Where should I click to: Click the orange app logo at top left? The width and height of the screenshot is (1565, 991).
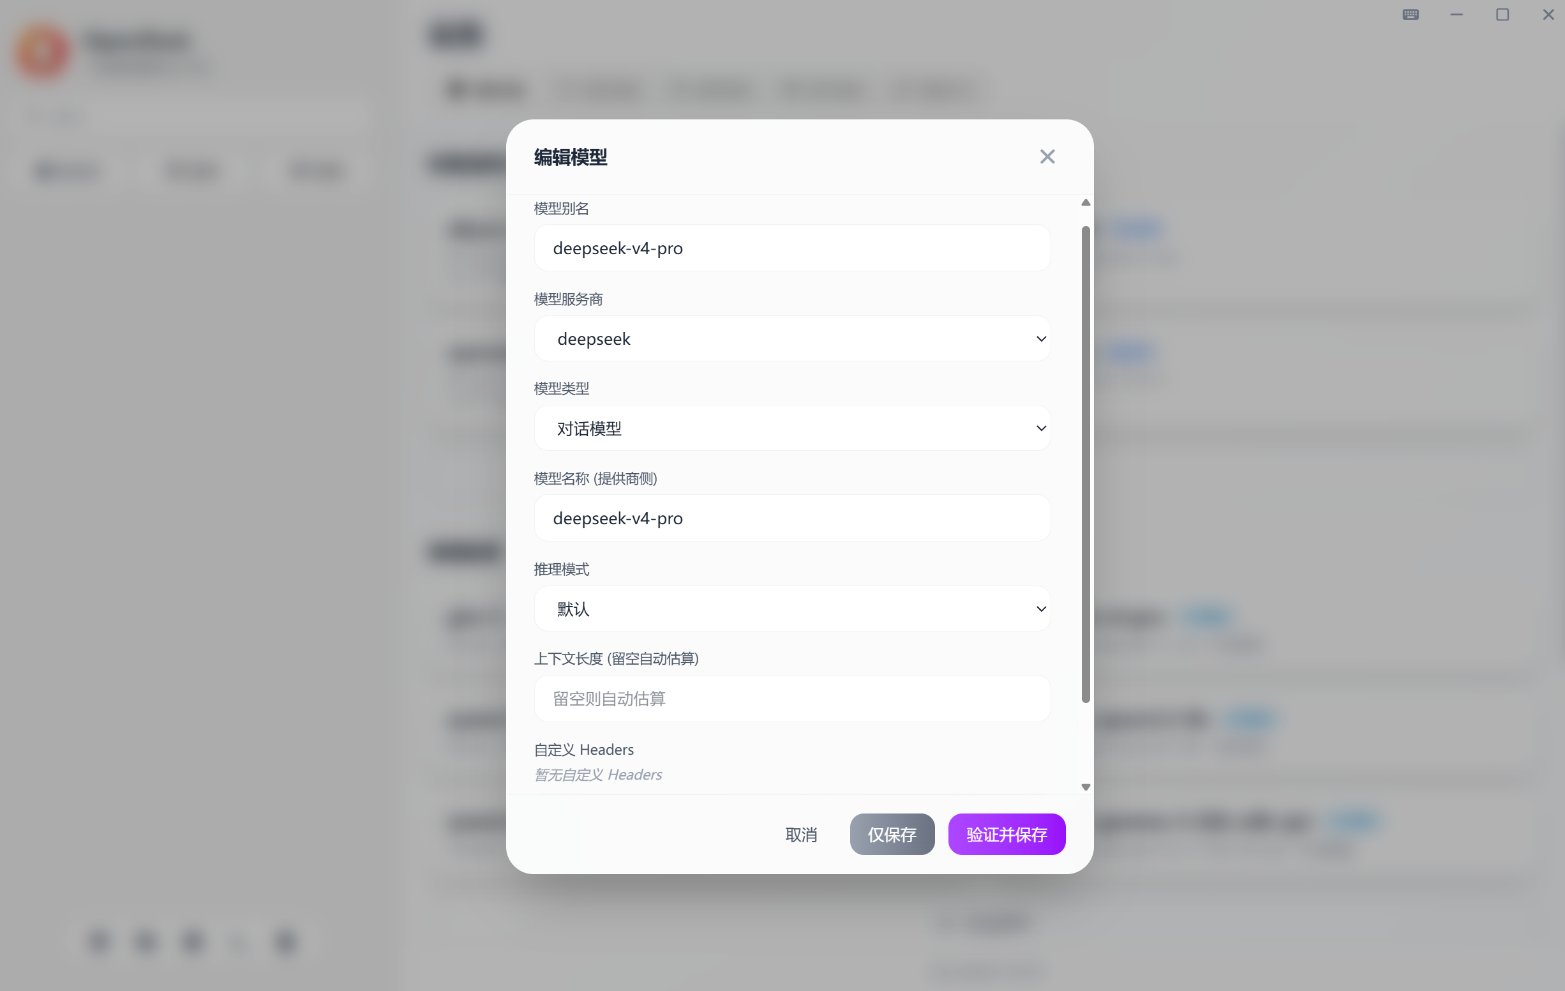[43, 51]
